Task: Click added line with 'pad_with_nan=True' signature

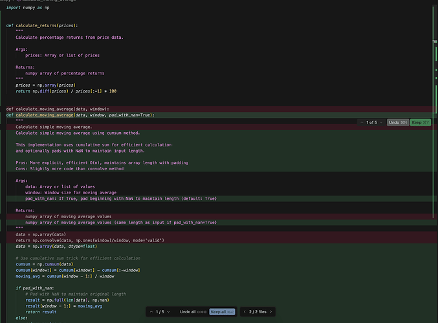Action: (x=80, y=115)
